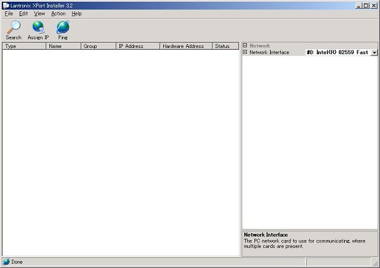
Task: Open the Edit menu
Action: click(x=23, y=14)
